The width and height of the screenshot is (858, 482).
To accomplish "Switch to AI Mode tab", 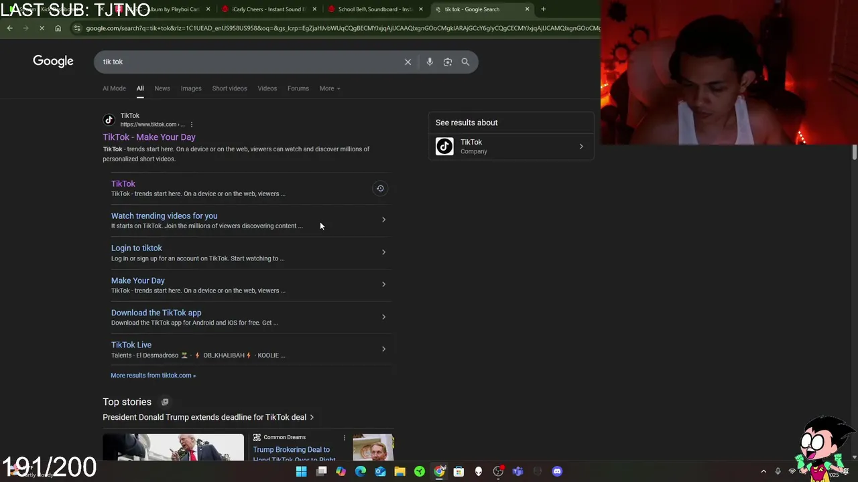I will (114, 88).
